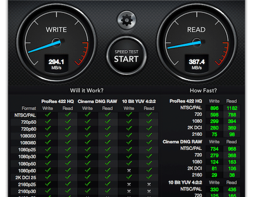Viewport: 253px width, 197px height.
Task: Select the 394 ProRes 1080 read value
Action: (232, 121)
